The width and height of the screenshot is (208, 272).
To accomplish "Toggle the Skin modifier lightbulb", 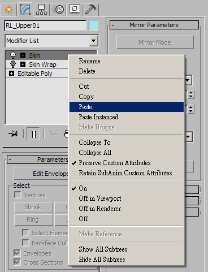I will coord(13,55).
